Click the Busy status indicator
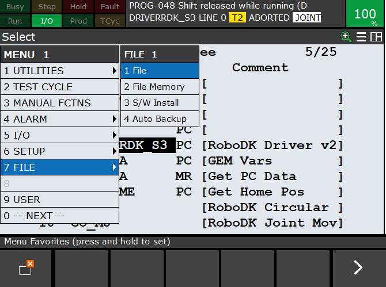386x287 pixels. 16,7
